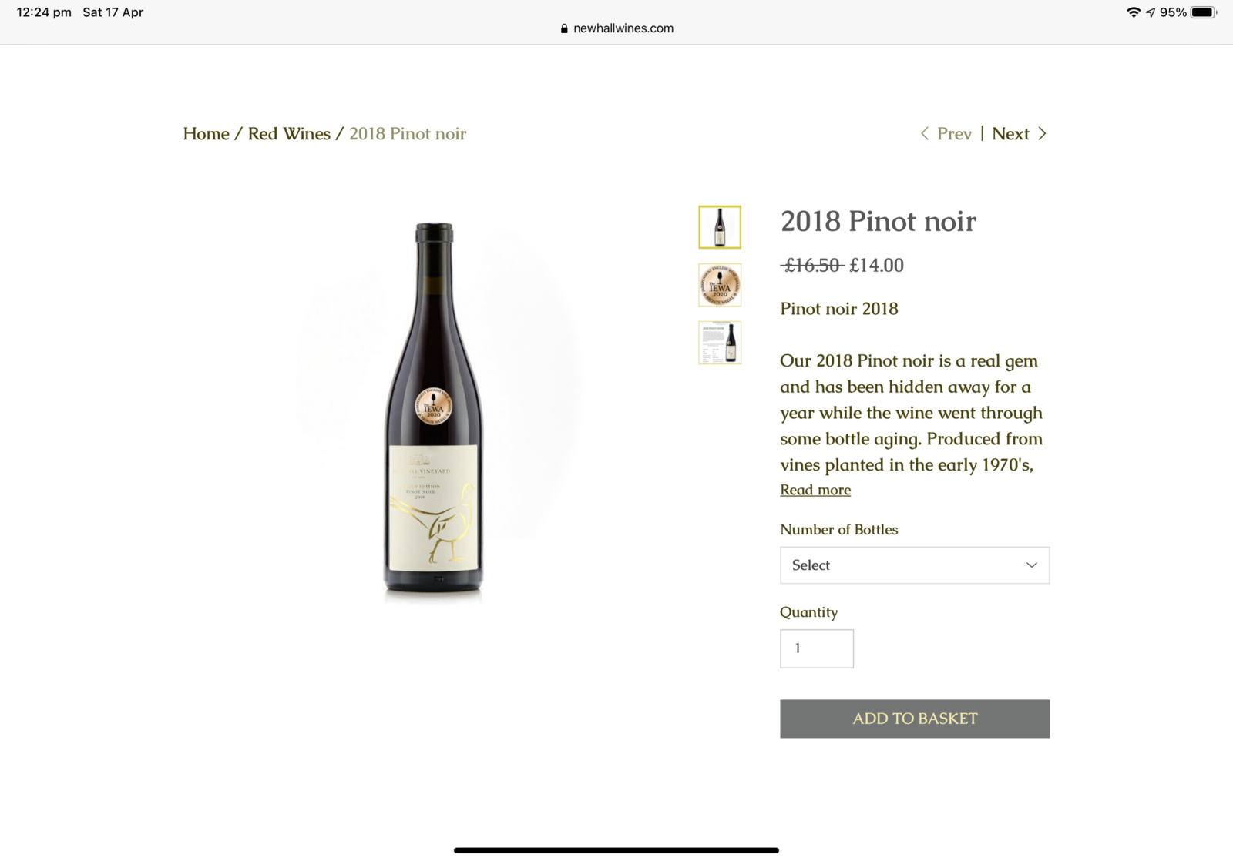
Task: Select the IEWA 2020 medal thumbnail
Action: tap(720, 285)
